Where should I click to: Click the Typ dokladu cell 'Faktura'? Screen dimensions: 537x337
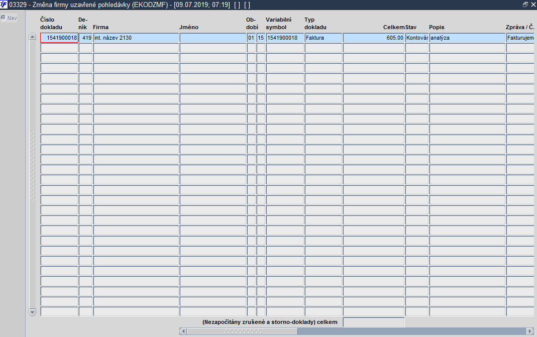(x=324, y=38)
